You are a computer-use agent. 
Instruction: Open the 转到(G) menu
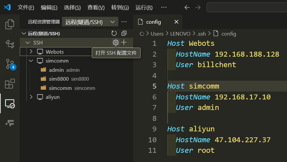[120, 8]
